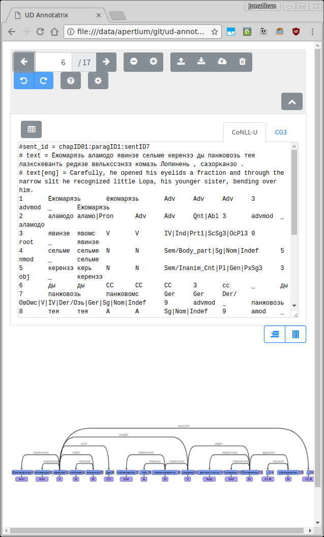Toggle the table view icon

[32, 129]
